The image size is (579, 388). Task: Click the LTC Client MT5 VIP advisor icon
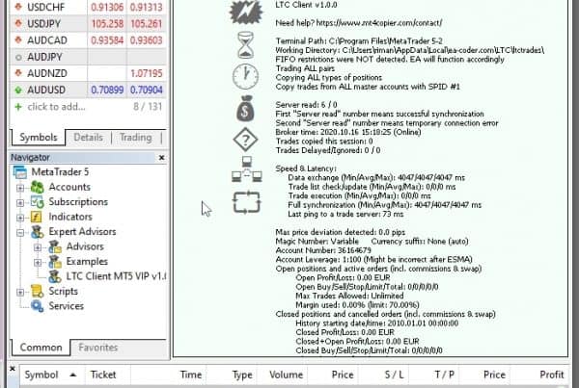55,276
